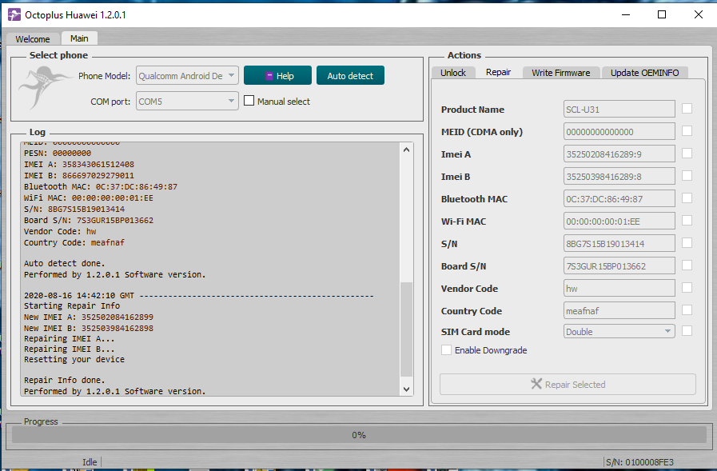The height and width of the screenshot is (471, 717).
Task: Click the octopus logo in Select phone
Action: 44,87
